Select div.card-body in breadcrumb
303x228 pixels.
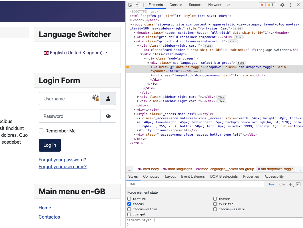[148, 169]
